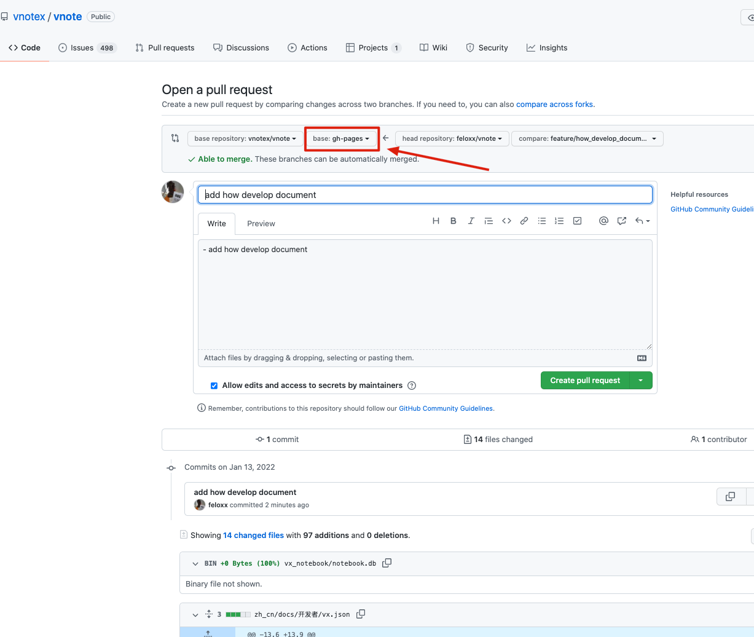Click the zh_cn/docs/开发者/vx.json file name
Viewport: 754px width, 637px height.
tap(302, 614)
